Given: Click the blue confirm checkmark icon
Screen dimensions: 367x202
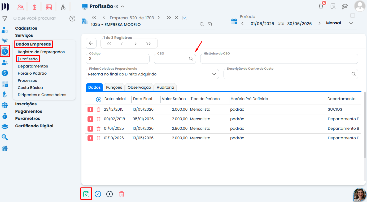Looking at the screenshot, I should click(x=98, y=194).
